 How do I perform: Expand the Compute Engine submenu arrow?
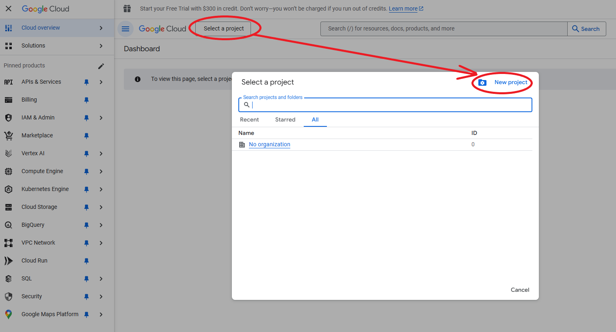pos(101,171)
